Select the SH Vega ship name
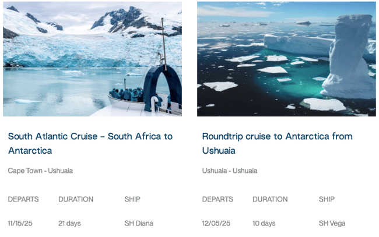 point(332,224)
